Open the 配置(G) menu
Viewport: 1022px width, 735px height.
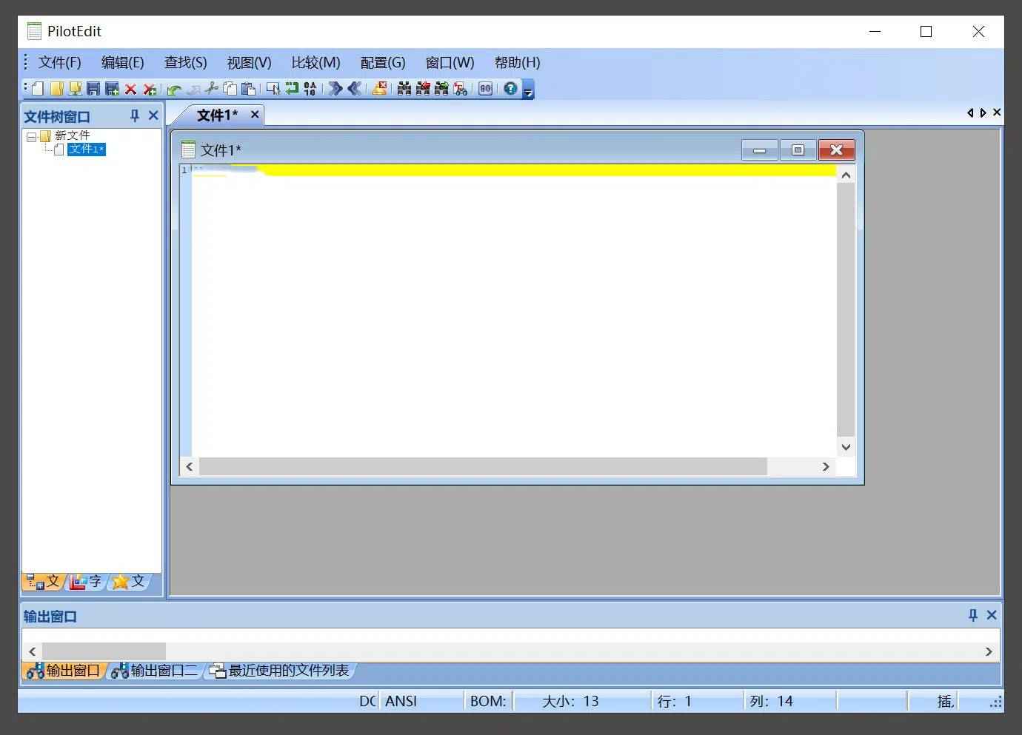[382, 62]
